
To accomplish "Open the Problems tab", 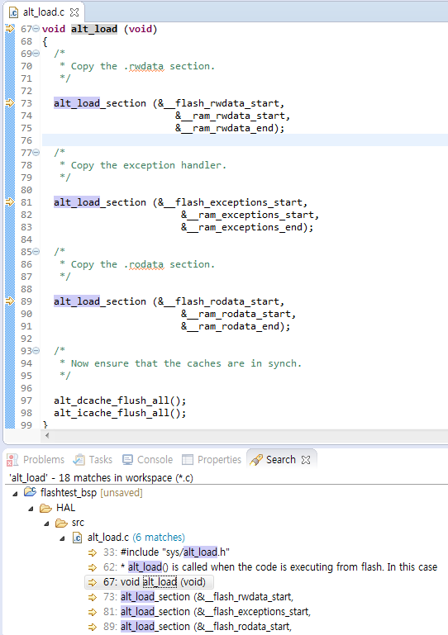I will pyautogui.click(x=36, y=460).
